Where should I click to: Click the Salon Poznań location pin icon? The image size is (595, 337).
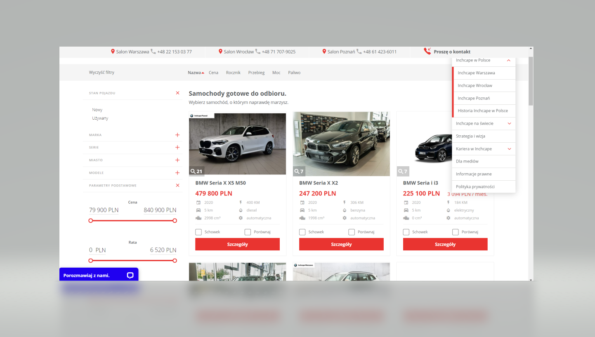pyautogui.click(x=324, y=52)
